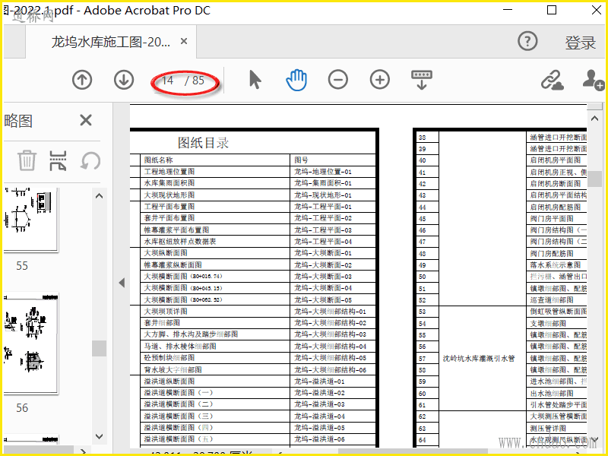The image size is (608, 456).
Task: Click the thumbnail panel page options icon
Action: [59, 160]
